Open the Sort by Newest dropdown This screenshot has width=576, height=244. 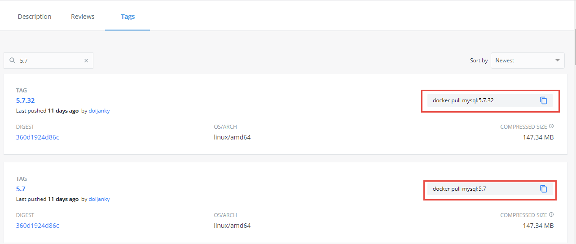click(527, 61)
